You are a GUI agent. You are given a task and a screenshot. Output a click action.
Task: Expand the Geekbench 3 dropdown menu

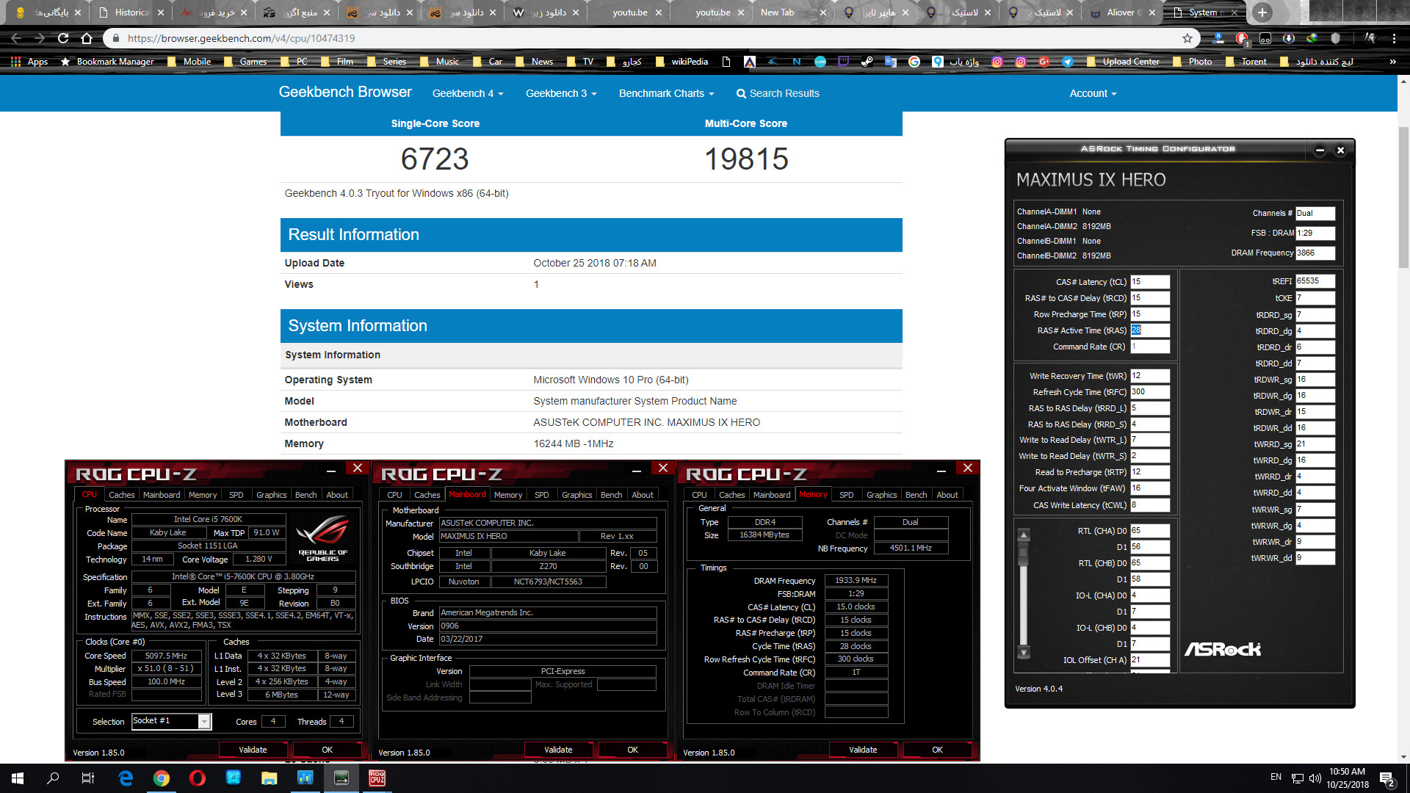561,93
